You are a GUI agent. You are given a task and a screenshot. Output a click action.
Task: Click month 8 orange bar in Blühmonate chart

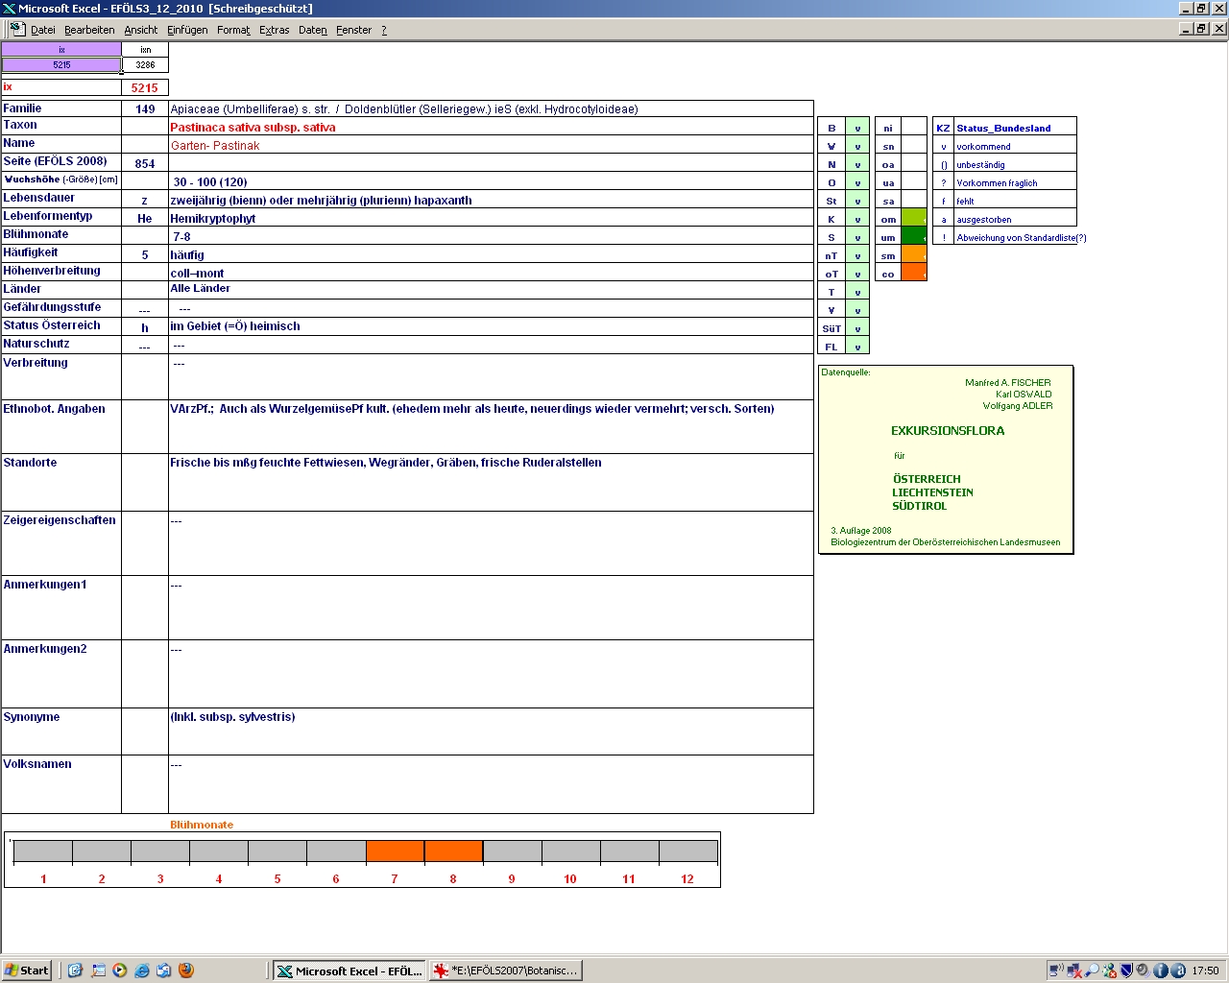tap(453, 851)
